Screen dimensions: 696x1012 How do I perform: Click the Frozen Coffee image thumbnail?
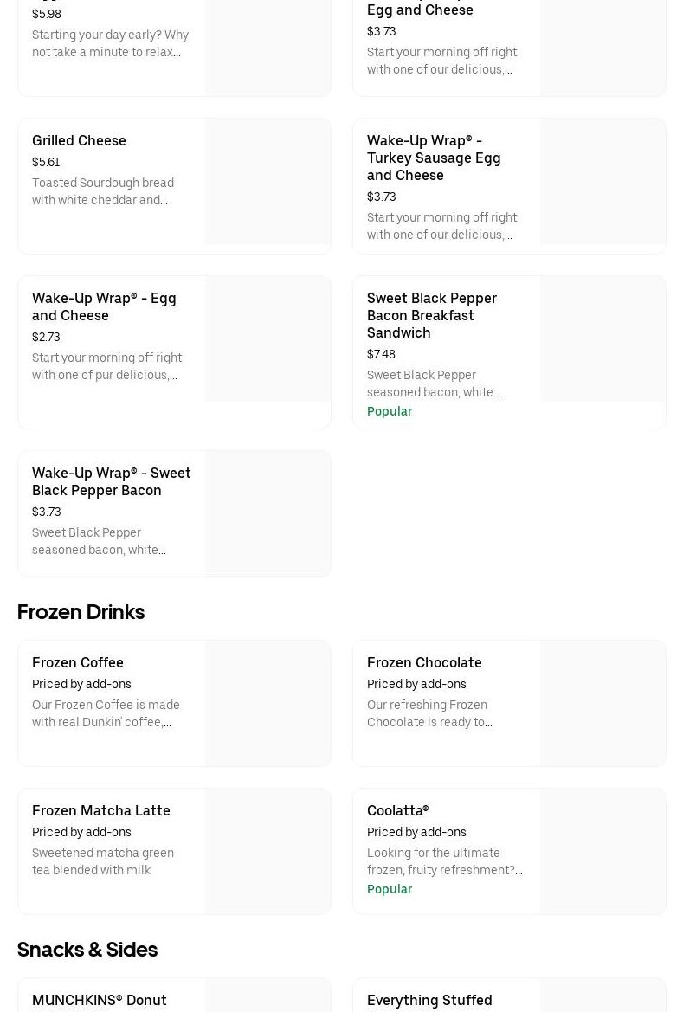(268, 703)
